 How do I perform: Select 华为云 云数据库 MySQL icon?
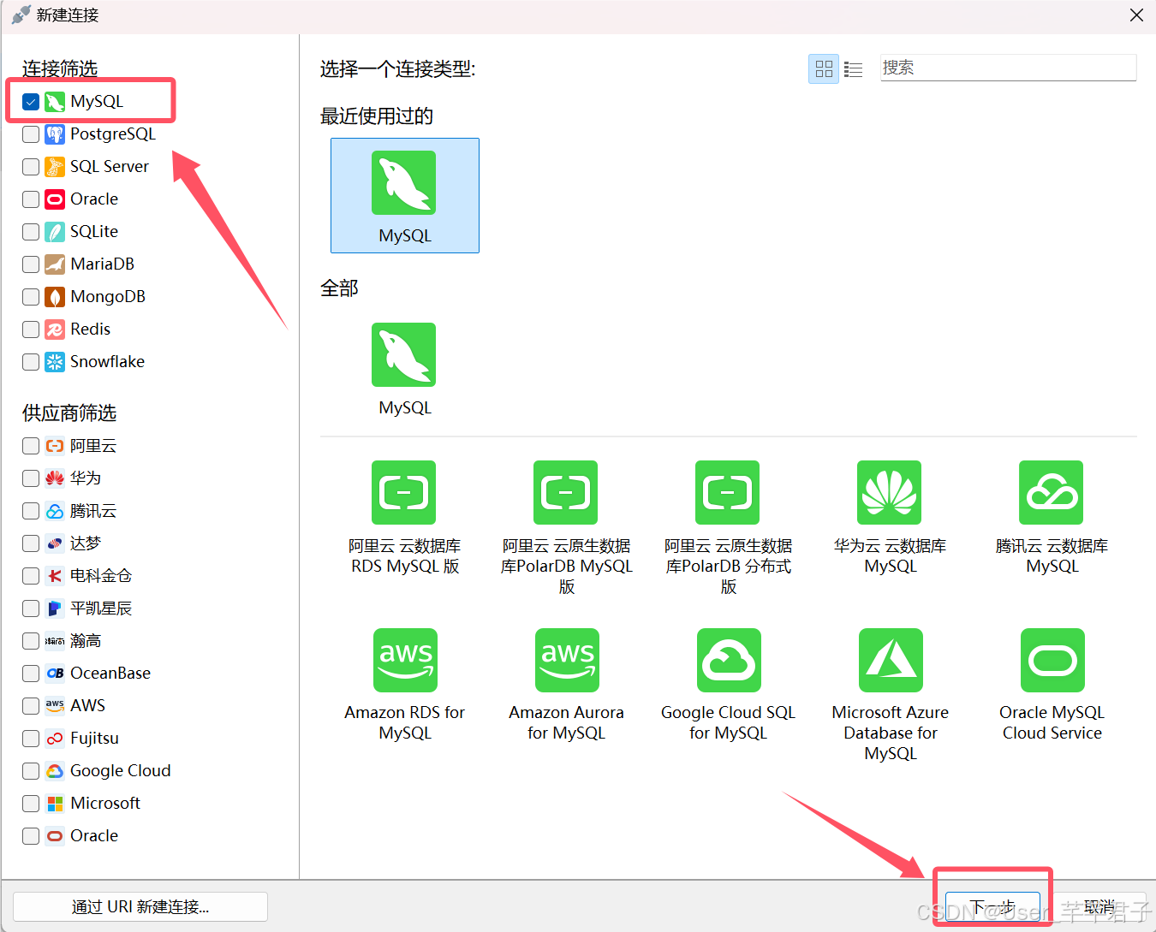pyautogui.click(x=889, y=492)
